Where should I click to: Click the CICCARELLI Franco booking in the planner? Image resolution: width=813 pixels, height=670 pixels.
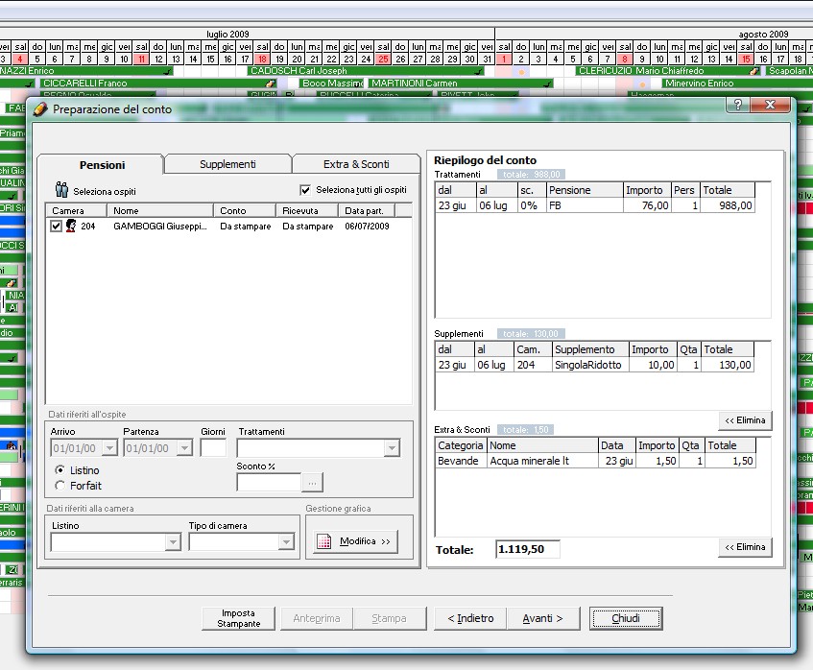(x=158, y=83)
